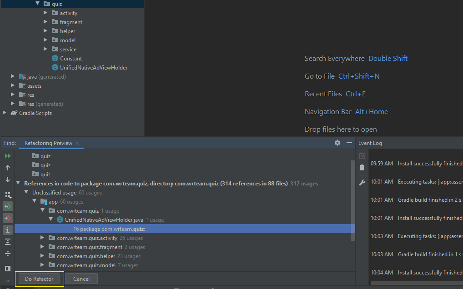Click the green Rerun double-arrow icon
The image size is (463, 289).
8,156
